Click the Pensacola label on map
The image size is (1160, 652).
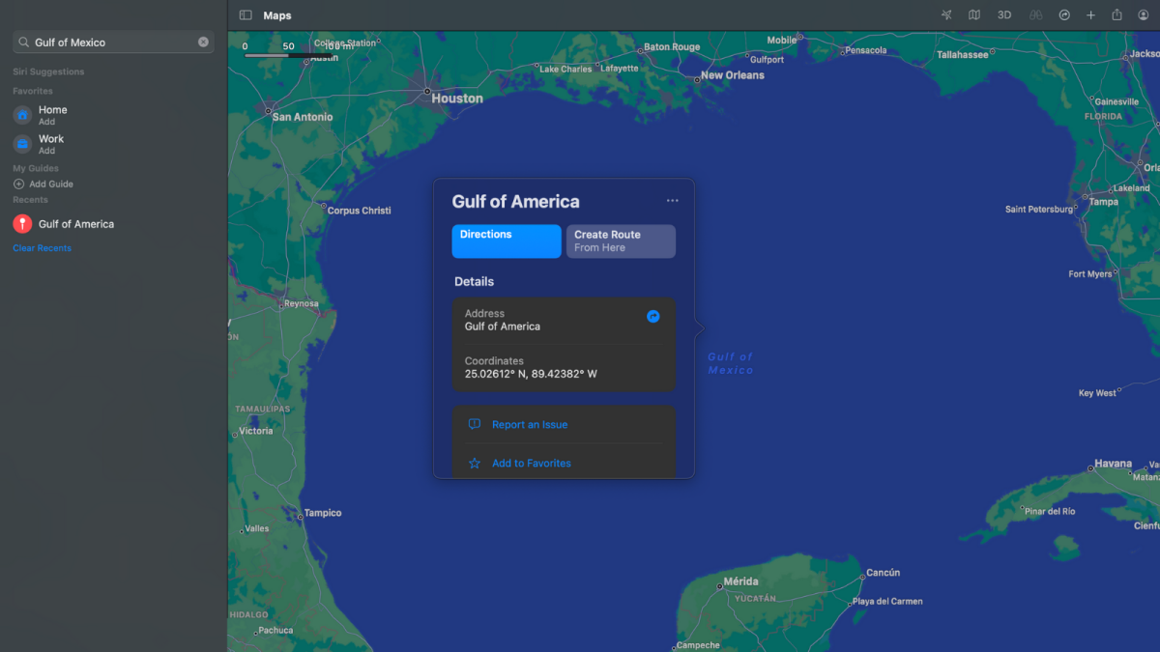[x=865, y=50]
